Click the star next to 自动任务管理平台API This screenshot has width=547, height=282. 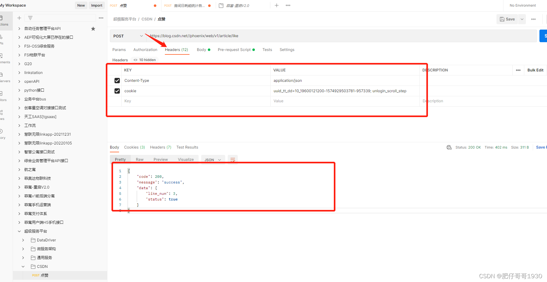tap(93, 29)
